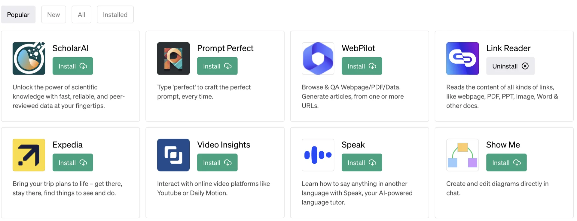The height and width of the screenshot is (221, 577).
Task: Install the Speak language plugin
Action: pyautogui.click(x=362, y=162)
